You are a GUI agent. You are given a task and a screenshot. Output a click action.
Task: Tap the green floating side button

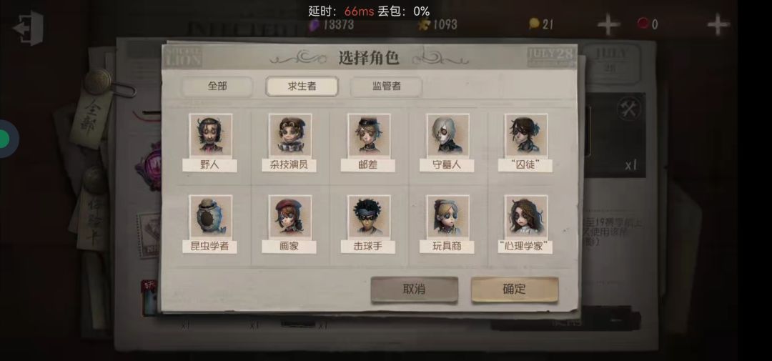(4, 139)
